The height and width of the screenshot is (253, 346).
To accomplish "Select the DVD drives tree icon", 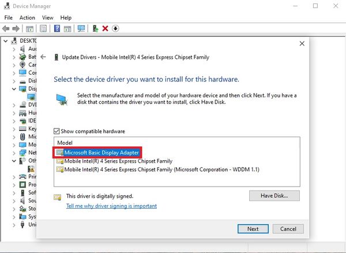I will 22,105.
